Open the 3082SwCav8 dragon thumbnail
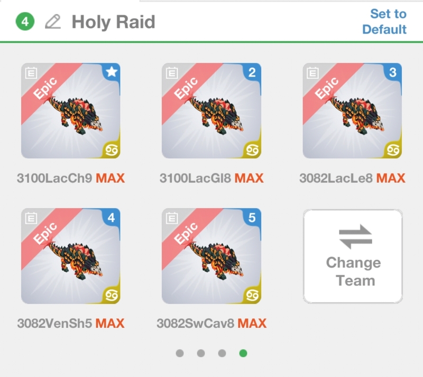The height and width of the screenshot is (377, 423). coord(212,256)
